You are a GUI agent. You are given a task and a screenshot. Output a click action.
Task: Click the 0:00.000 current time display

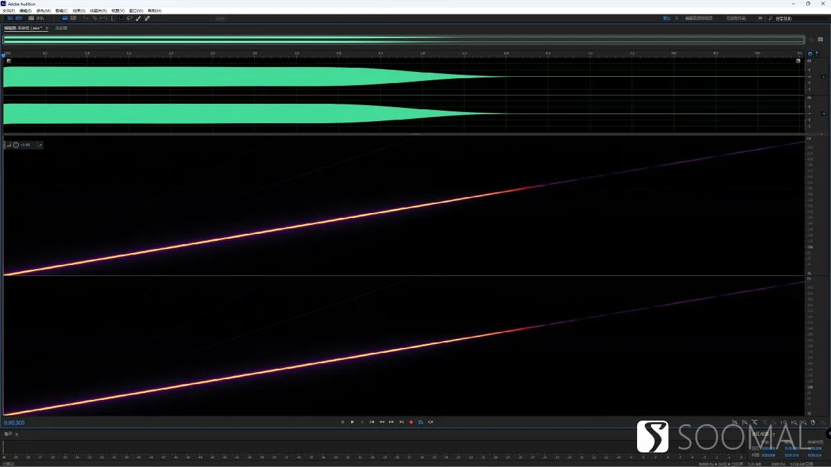15,422
